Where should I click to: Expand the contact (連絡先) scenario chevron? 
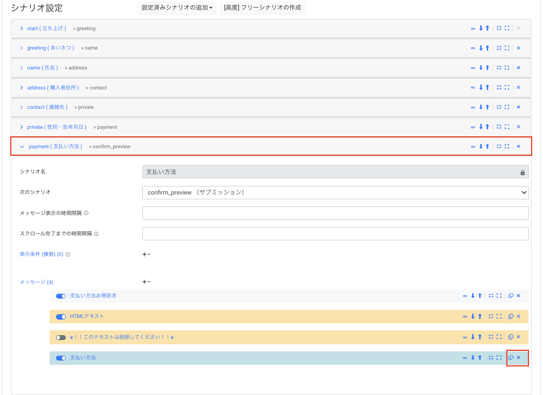pos(22,107)
